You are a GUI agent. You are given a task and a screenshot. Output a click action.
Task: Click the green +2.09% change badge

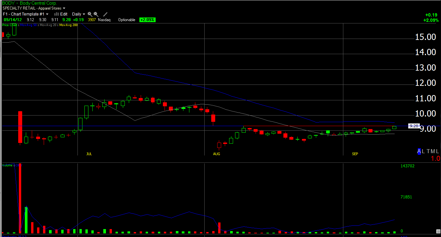tap(147, 20)
